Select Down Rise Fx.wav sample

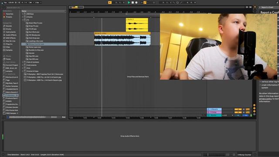click(x=35, y=23)
